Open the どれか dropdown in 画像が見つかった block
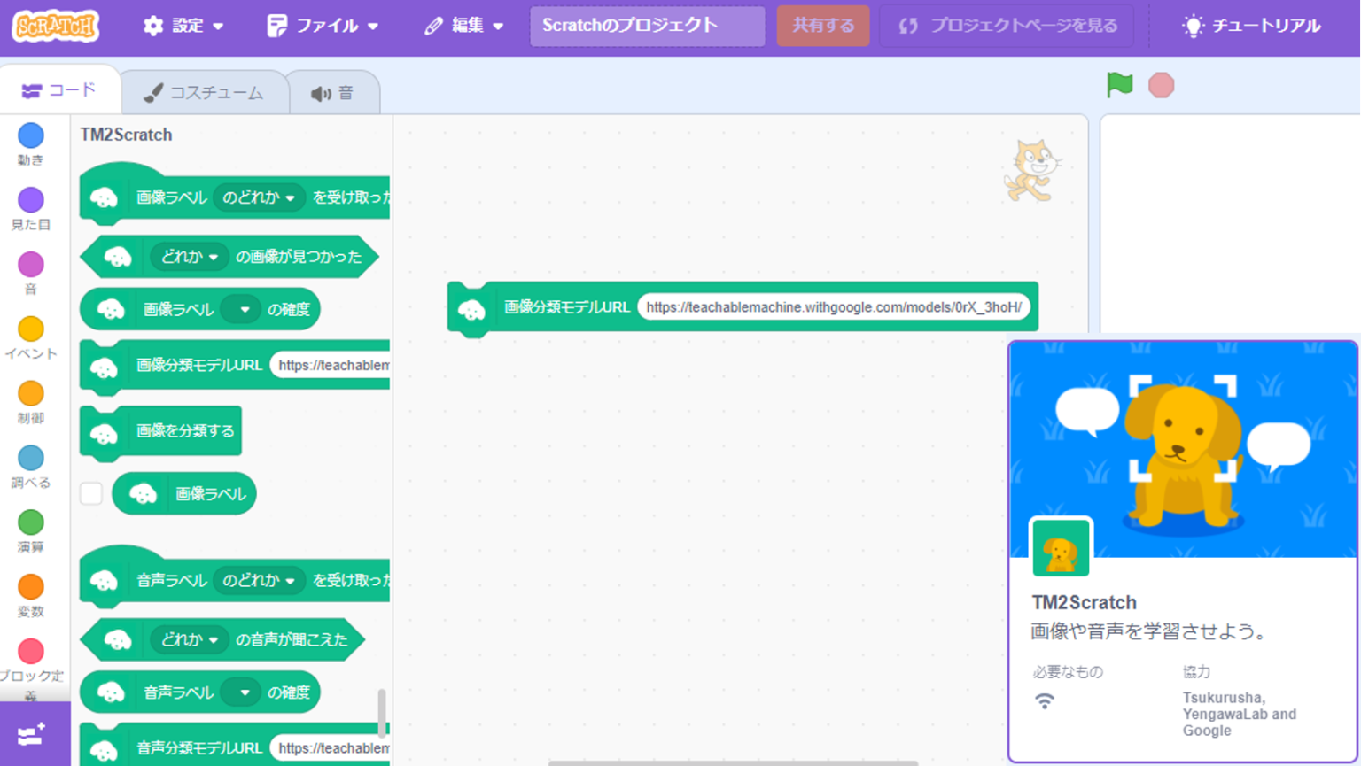Viewport: 1361px width, 766px height. (190, 257)
